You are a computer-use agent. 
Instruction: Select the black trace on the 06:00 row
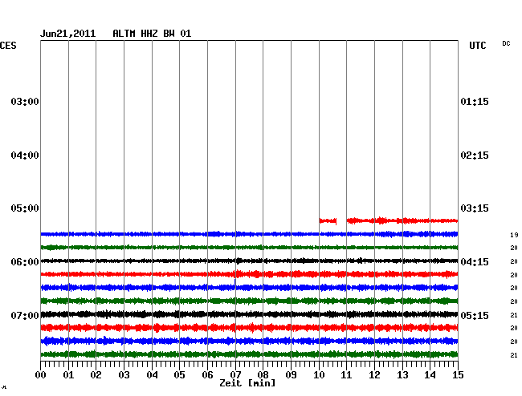coord(249,261)
